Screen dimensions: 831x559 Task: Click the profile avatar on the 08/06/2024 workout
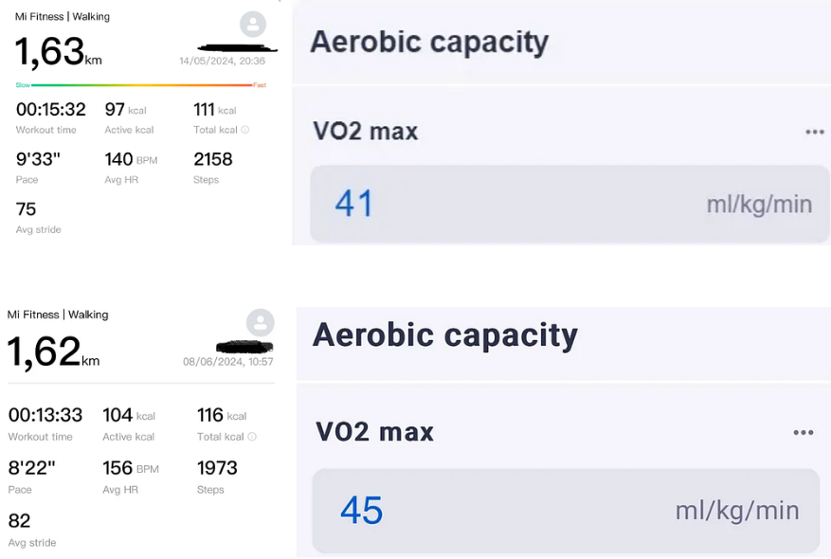tap(261, 322)
